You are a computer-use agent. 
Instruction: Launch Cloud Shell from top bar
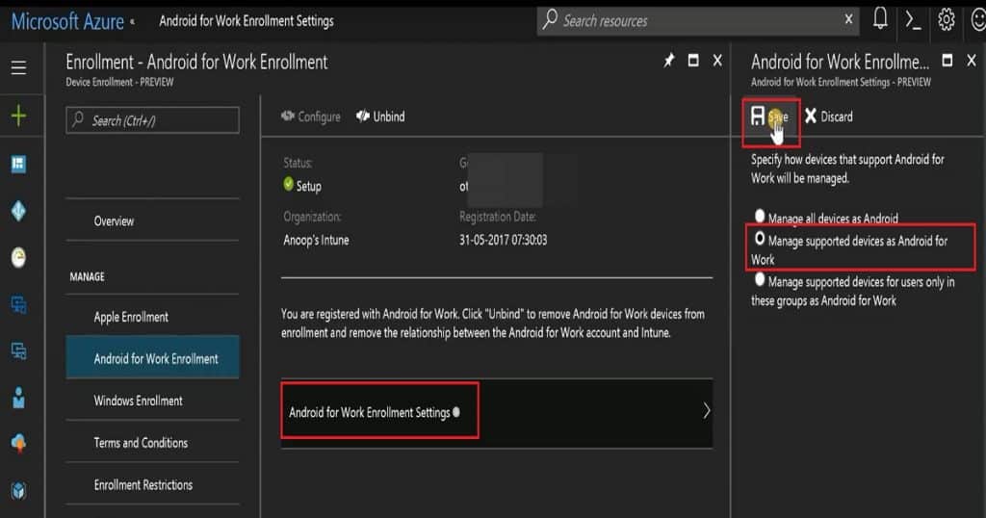click(x=913, y=19)
